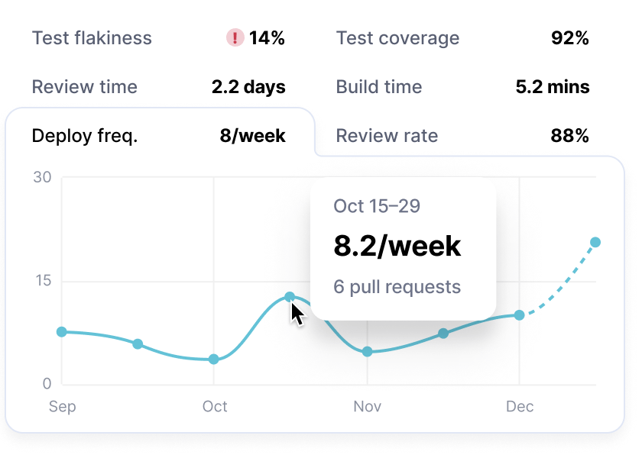
Task: Select the highlighted mid-October data point
Action: click(x=290, y=297)
